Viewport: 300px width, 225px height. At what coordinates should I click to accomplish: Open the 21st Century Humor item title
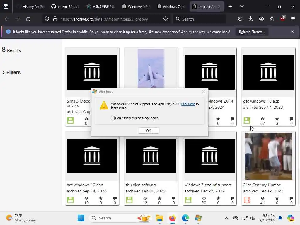(262, 185)
